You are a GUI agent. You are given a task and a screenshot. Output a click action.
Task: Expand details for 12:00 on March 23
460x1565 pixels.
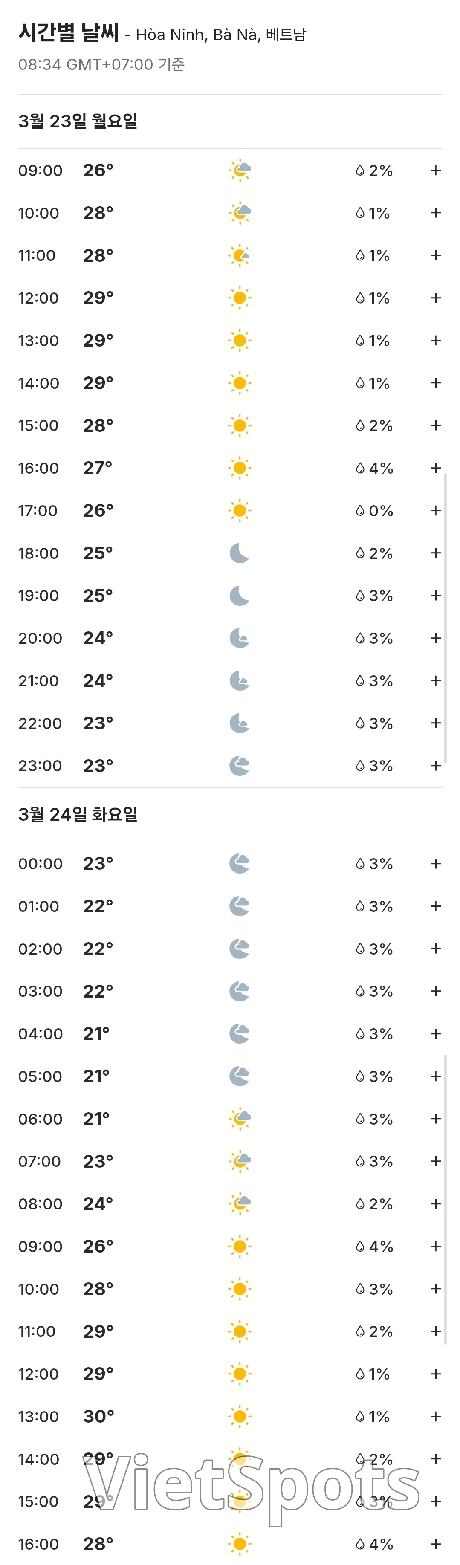point(435,298)
